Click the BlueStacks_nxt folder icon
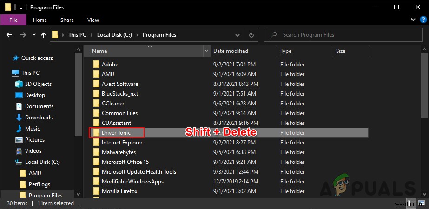This screenshot has width=429, height=209. point(96,94)
